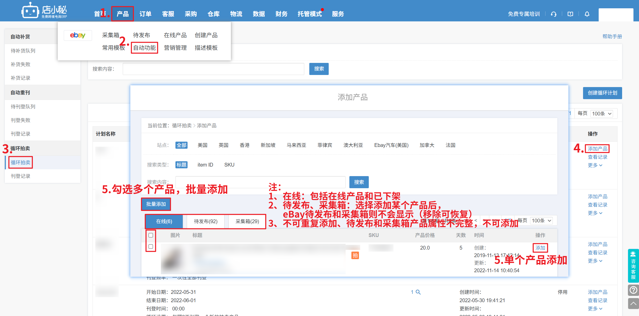Click the 创建循环计划 button
639x316 pixels.
[602, 93]
